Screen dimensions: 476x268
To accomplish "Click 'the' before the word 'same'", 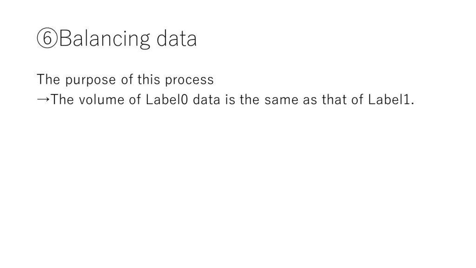I will (250, 100).
